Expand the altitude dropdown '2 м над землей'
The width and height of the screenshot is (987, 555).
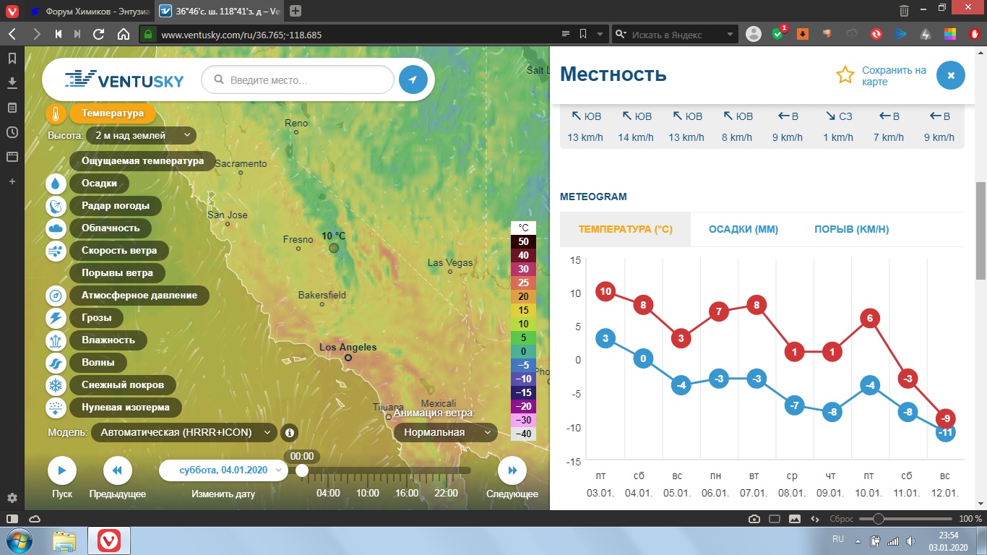click(x=141, y=135)
